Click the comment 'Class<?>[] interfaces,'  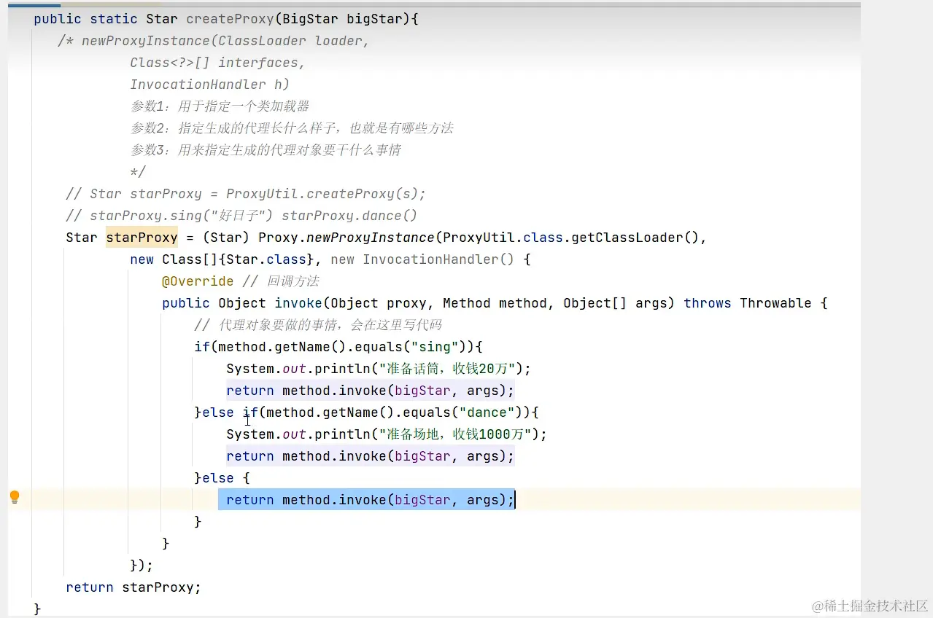(x=217, y=63)
